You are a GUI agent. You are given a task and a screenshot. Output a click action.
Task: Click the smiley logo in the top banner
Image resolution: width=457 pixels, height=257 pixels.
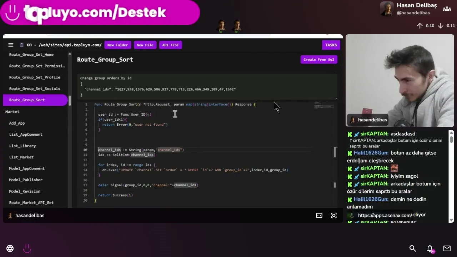click(x=12, y=12)
